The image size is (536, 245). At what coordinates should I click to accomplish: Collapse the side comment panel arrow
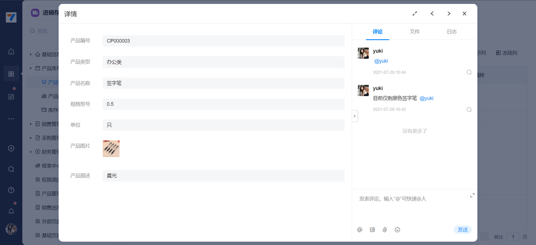coord(355,116)
